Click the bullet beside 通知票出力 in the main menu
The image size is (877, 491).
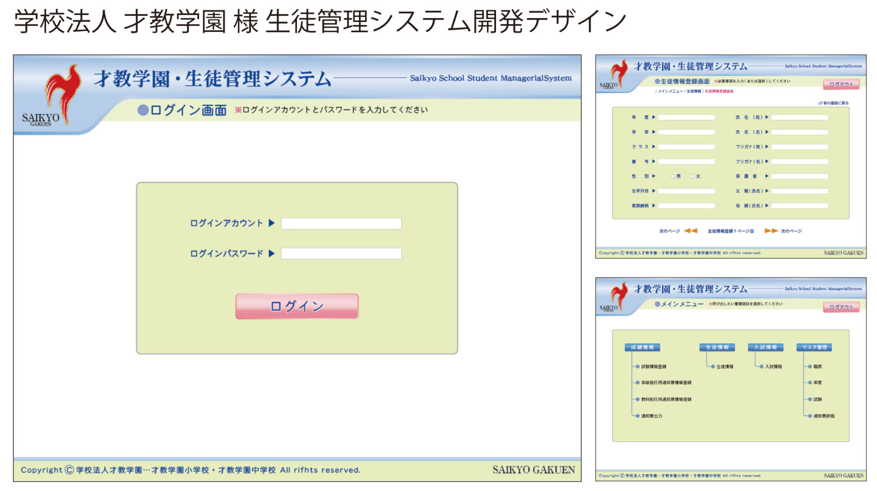[x=637, y=416]
